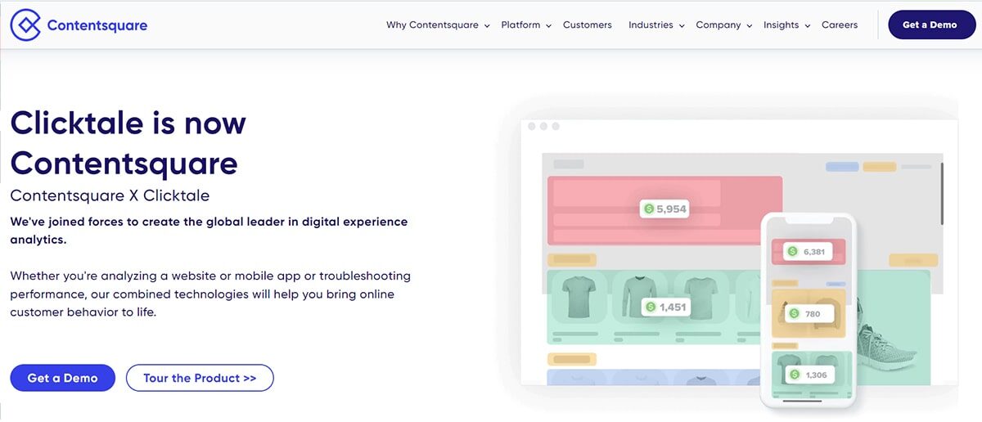Expand the Why Contentsquare dropdown

click(x=438, y=25)
